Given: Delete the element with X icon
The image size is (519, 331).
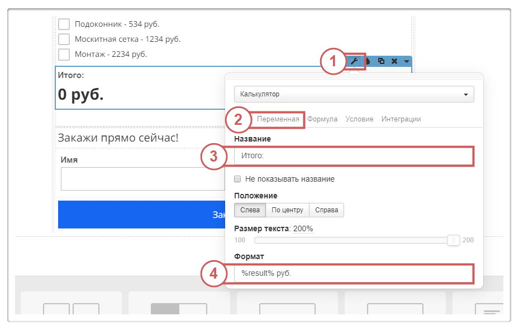Looking at the screenshot, I should tap(394, 61).
